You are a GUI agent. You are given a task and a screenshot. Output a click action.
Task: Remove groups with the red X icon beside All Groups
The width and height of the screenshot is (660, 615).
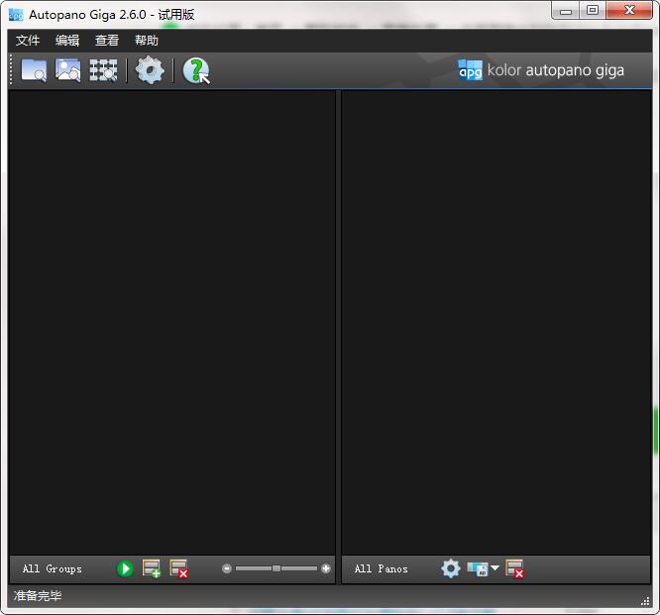pyautogui.click(x=179, y=568)
